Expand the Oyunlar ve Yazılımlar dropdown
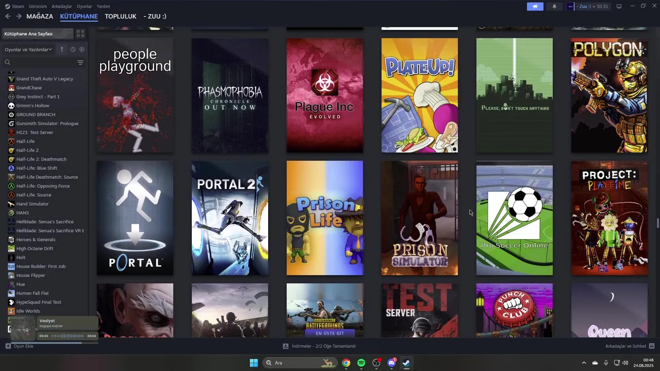This screenshot has height=371, width=660. 28,49
